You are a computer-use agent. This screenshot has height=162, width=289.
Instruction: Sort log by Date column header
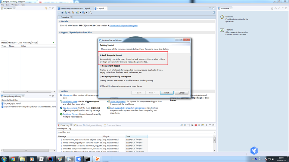click(136, 136)
